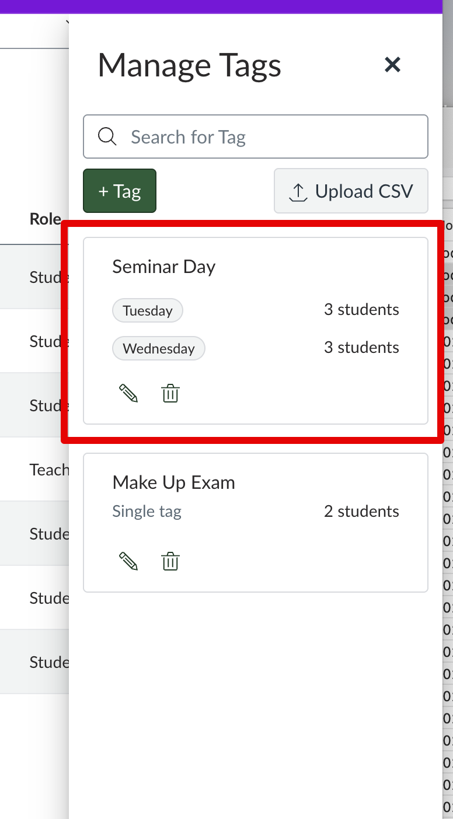453x819 pixels.
Task: Click the Manage Tags heading
Action: pos(189,65)
